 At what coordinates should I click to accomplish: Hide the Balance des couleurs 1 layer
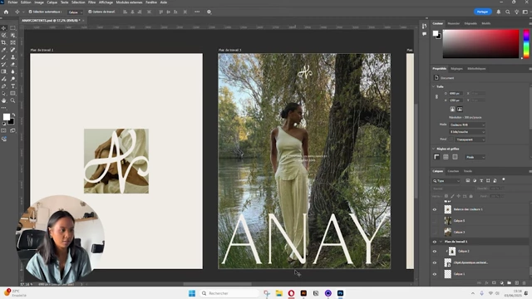435,209
